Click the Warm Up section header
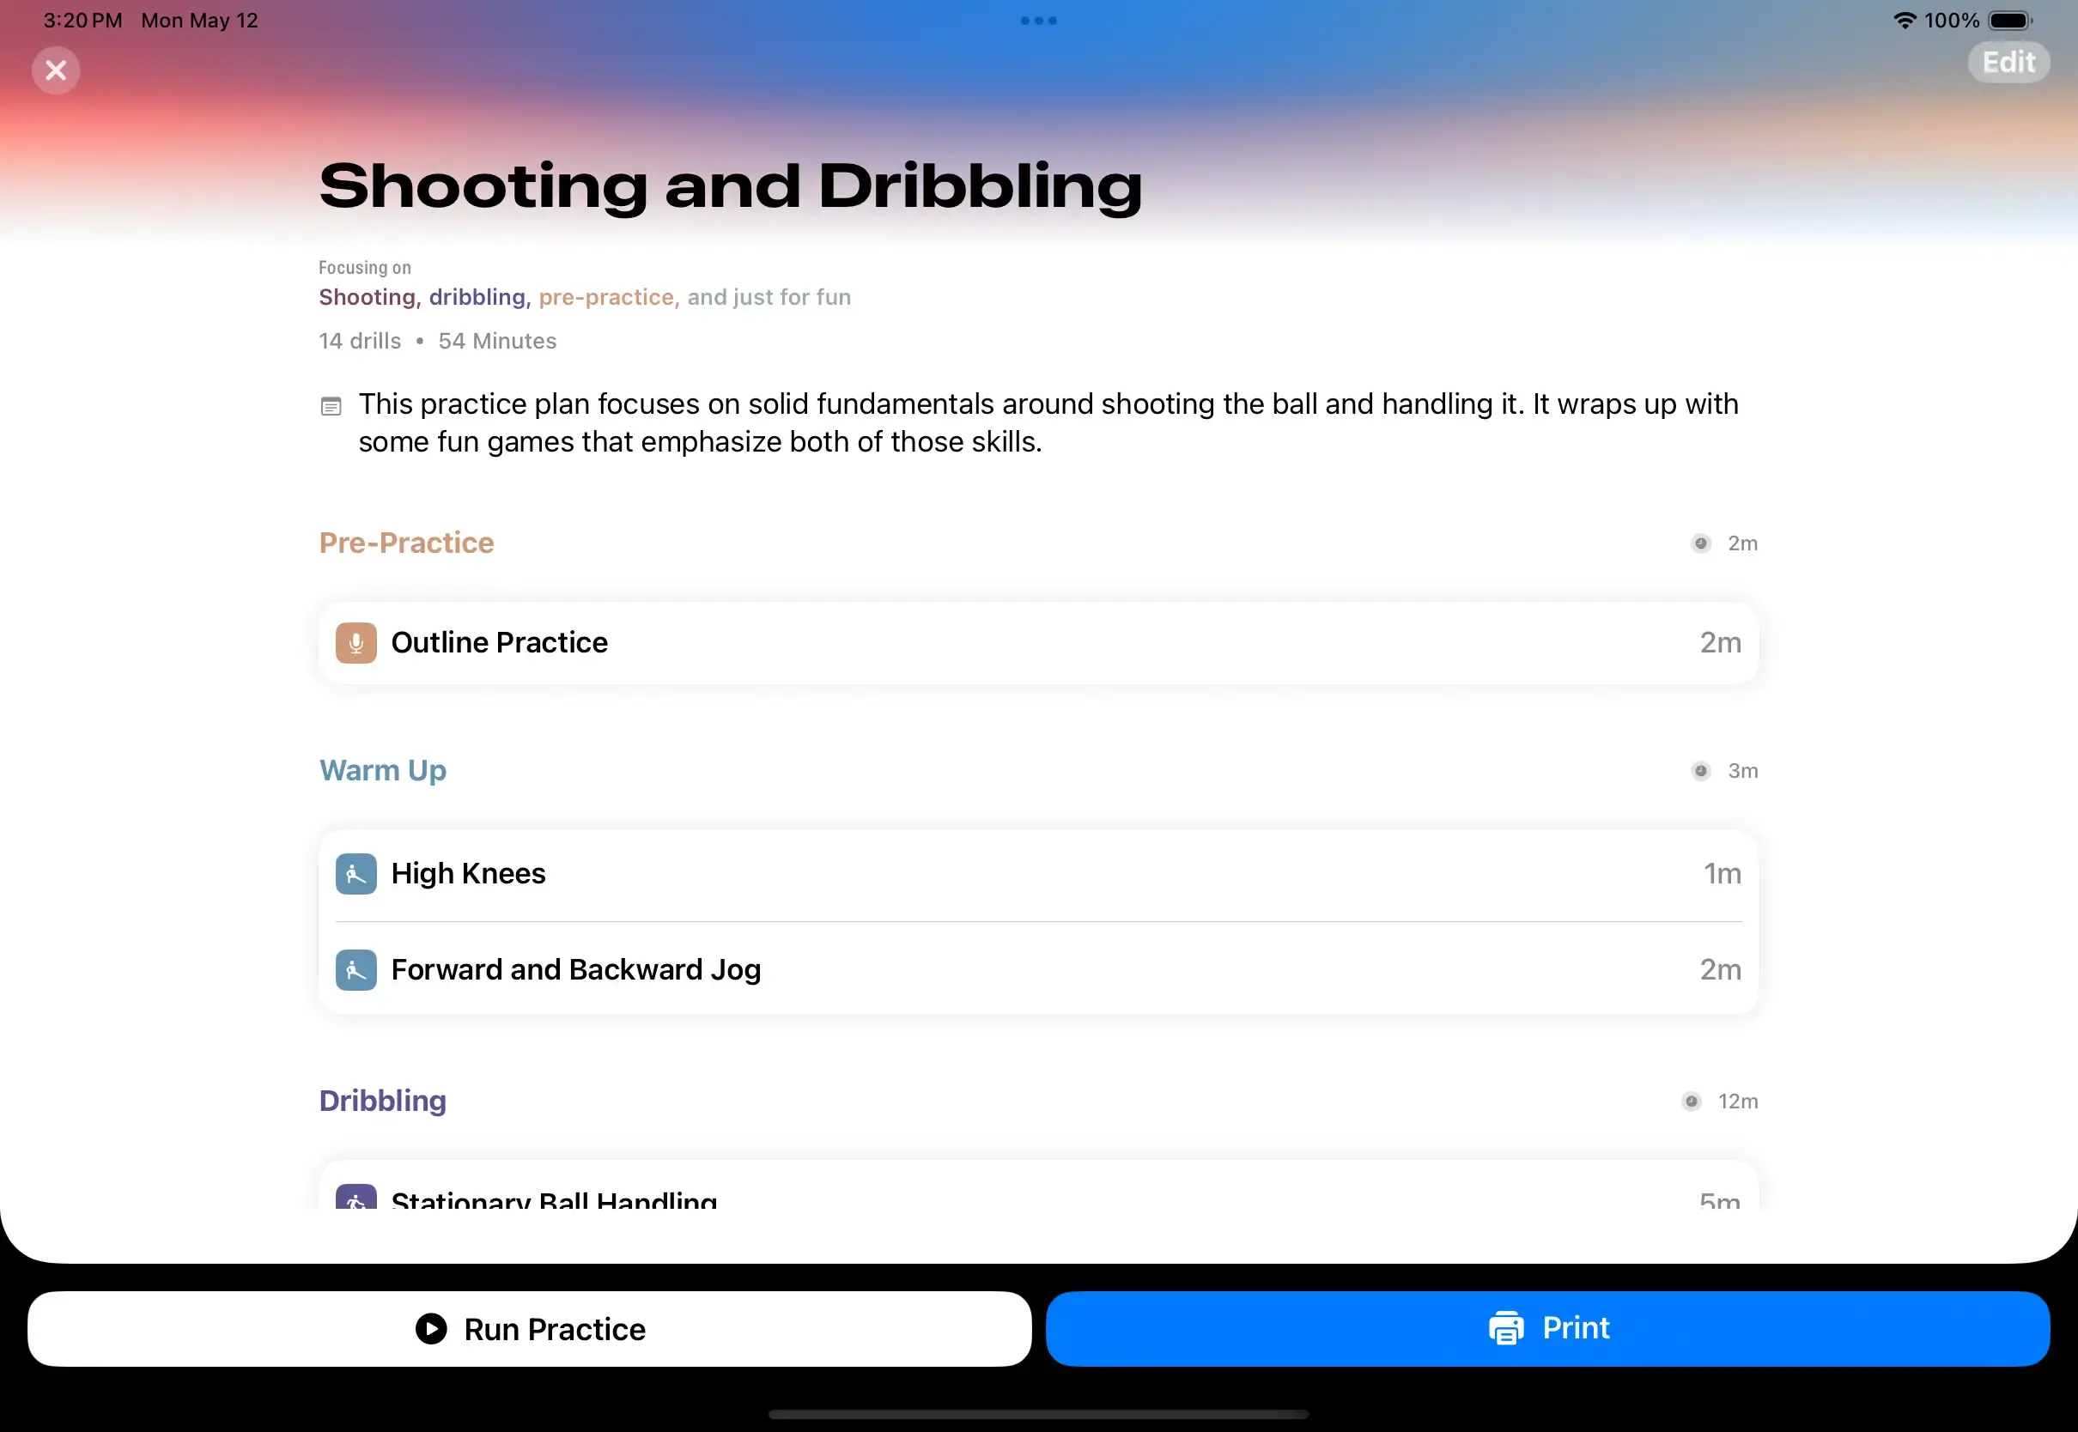 383,771
